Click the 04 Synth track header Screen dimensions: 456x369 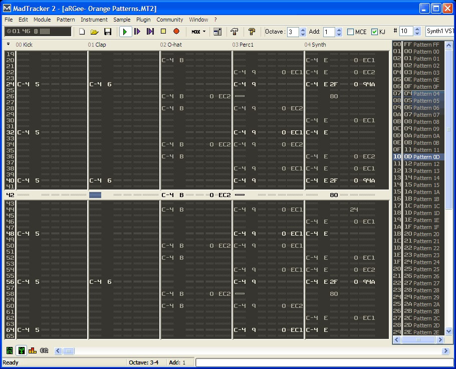315,45
